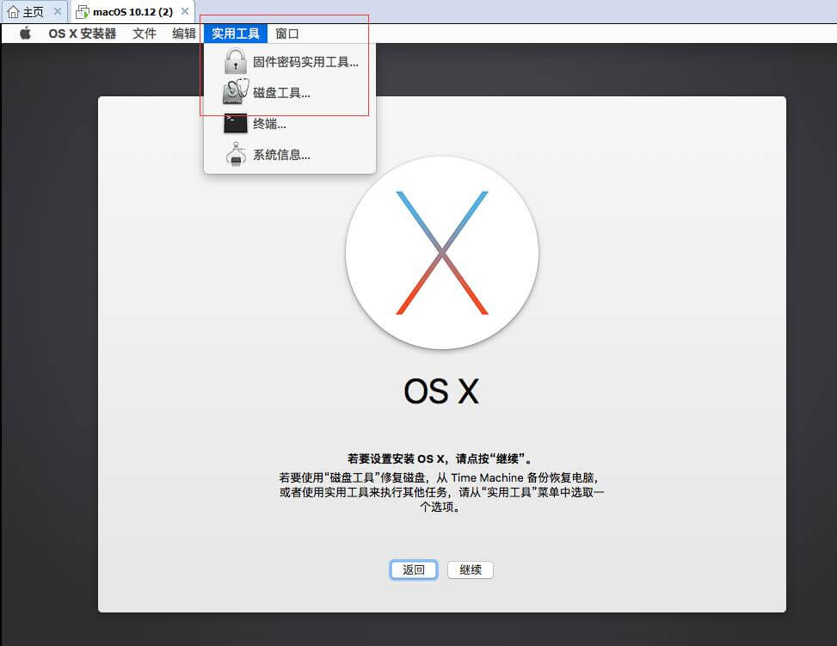This screenshot has height=646, width=837.
Task: Select 固件密码实用工具… menu entry
Action: pos(290,61)
